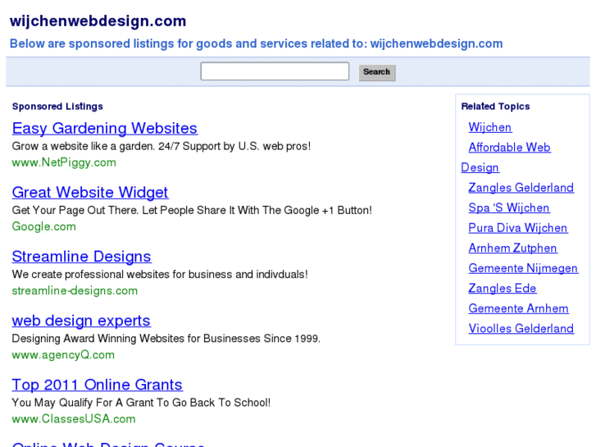Open the Great Website Widget listing
This screenshot has width=596, height=447.
tap(89, 193)
